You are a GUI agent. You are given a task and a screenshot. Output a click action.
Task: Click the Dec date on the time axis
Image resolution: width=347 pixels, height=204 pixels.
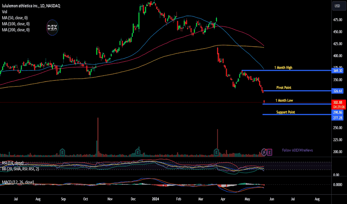click(133, 199)
